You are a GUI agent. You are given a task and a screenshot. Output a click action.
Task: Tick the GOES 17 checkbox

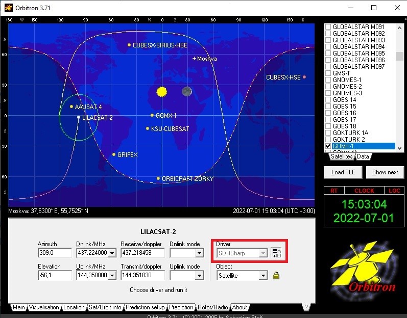pyautogui.click(x=328, y=120)
